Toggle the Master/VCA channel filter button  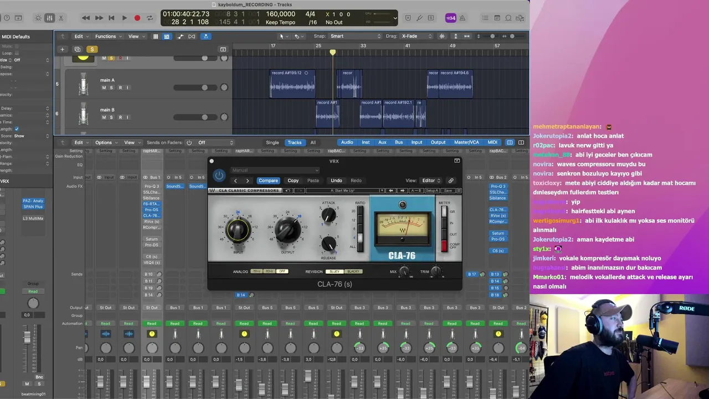pos(466,142)
